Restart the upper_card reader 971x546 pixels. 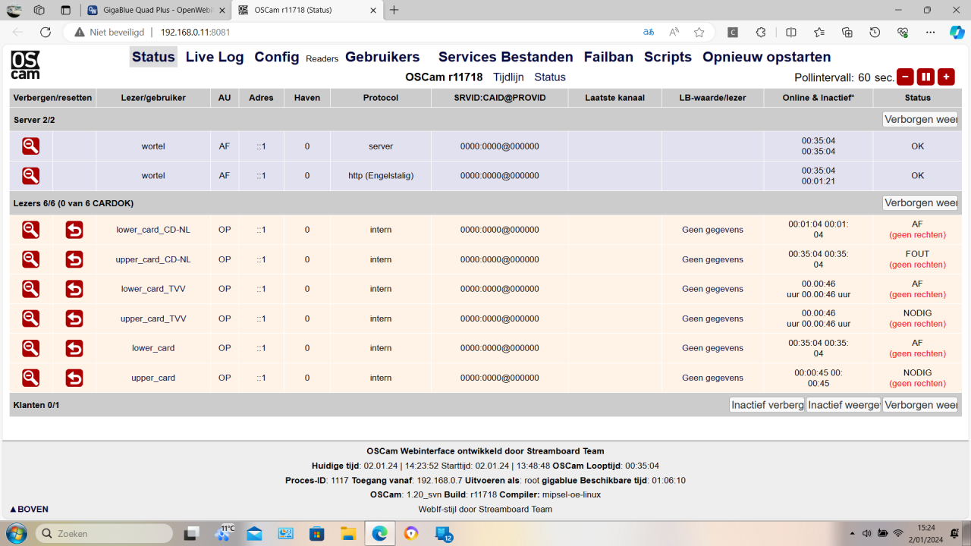pyautogui.click(x=74, y=378)
